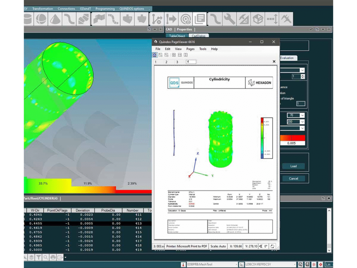Click the fit-height icon in PageViewer toolbar

[x=186, y=55]
